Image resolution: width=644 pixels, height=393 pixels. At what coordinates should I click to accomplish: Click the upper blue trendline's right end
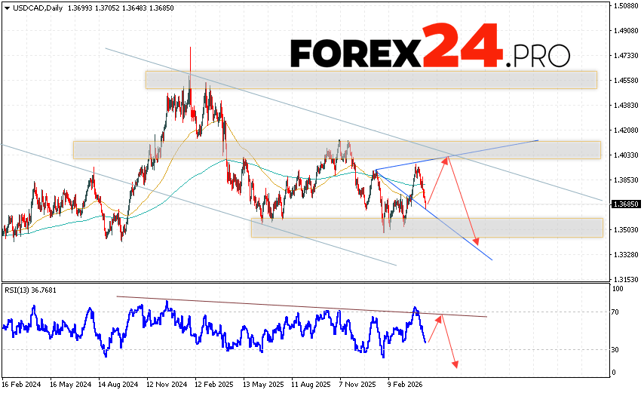click(x=538, y=140)
